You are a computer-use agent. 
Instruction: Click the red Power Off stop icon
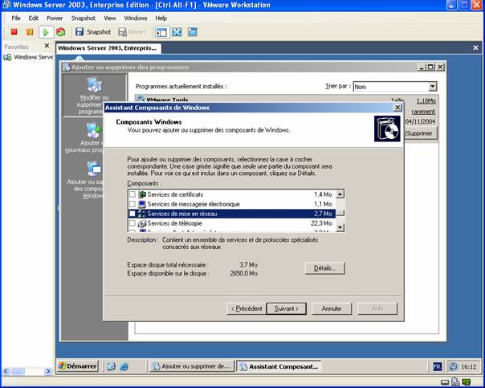pos(14,32)
